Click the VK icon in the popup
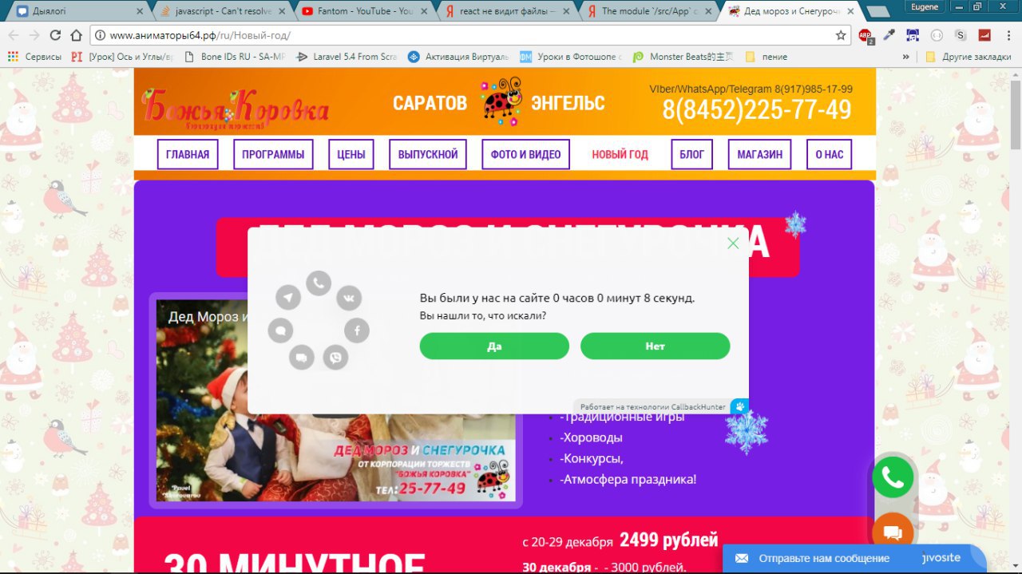Screen dimensions: 1022x574 point(349,299)
